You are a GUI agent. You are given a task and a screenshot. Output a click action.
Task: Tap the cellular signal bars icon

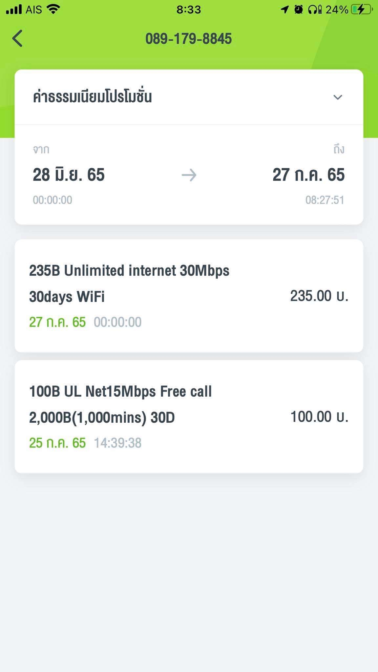point(14,10)
